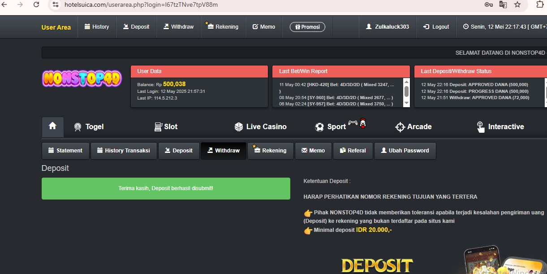
Task: Click the NONSTOP4D logo
Action: tap(82, 78)
